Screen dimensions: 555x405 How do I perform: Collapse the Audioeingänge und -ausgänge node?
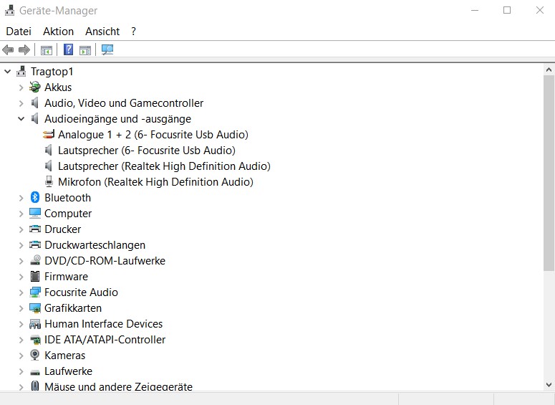point(21,119)
